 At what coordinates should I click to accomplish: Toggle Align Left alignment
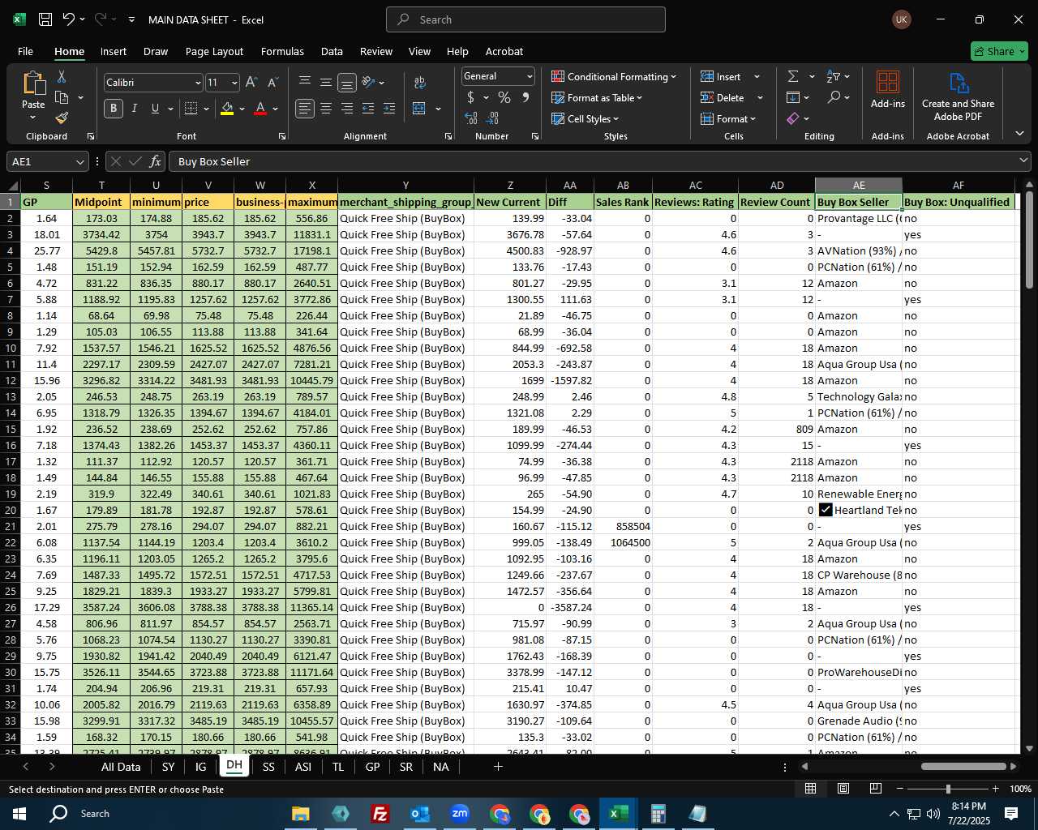[x=305, y=109]
